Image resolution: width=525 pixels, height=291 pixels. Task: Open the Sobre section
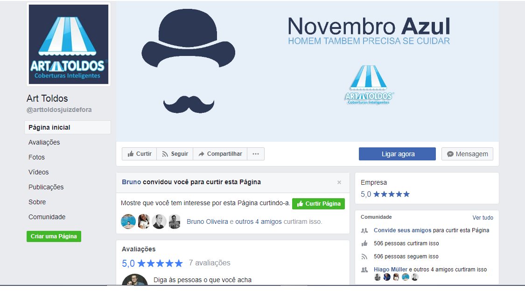pyautogui.click(x=37, y=202)
